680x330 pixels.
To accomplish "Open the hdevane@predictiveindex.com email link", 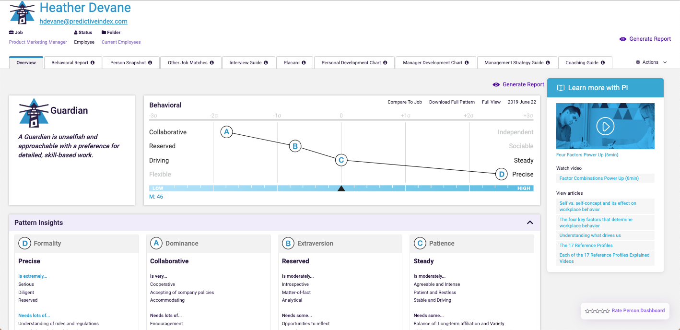I will [83, 22].
